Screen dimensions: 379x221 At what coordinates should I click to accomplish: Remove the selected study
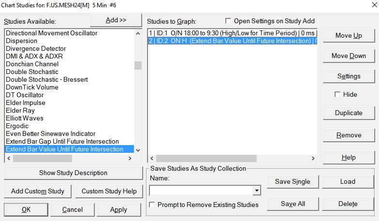point(349,135)
